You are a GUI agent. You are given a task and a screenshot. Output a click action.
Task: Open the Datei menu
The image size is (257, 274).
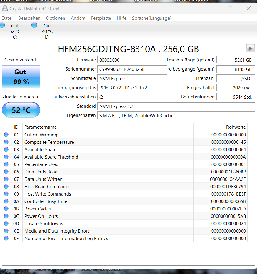click(7, 18)
